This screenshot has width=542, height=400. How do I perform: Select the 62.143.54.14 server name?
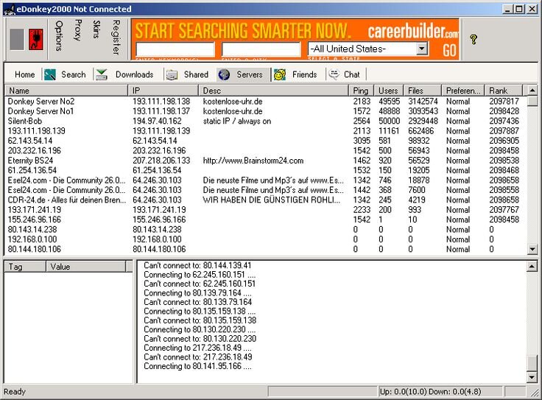pyautogui.click(x=30, y=141)
